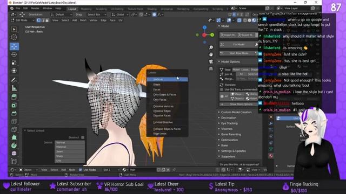This screenshot has width=346, height=194.
Task: Open Drag Select Box dropdown
Action: pos(96,15)
